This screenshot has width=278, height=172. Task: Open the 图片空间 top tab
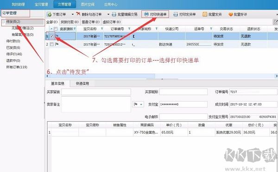tap(88, 5)
